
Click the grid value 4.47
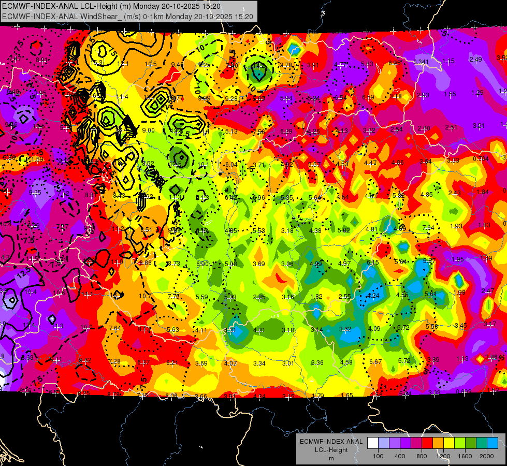click(370, 163)
